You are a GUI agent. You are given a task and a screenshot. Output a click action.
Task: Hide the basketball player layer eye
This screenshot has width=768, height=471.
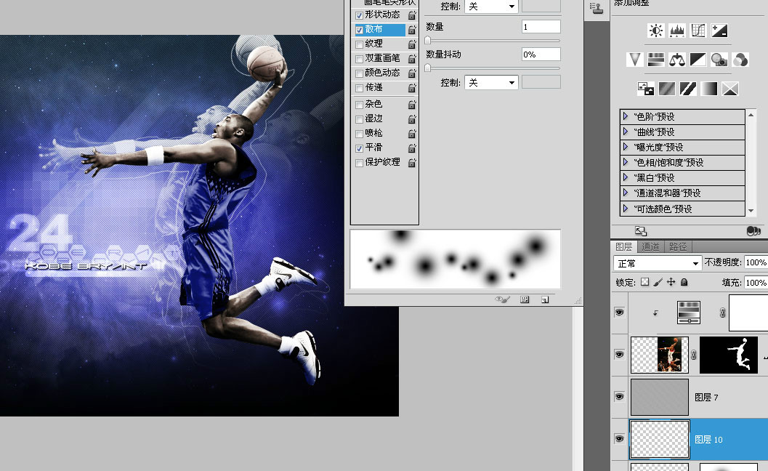point(619,355)
